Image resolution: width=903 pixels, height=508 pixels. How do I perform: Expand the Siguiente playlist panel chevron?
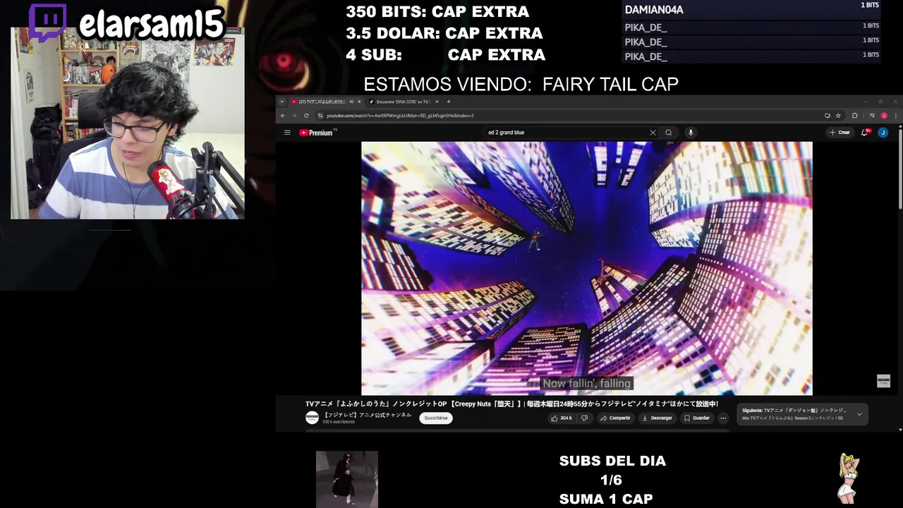[x=859, y=414]
